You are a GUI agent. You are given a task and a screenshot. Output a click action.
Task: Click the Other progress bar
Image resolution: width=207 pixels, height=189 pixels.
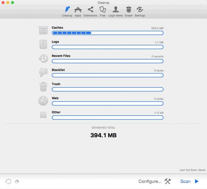[108, 118]
